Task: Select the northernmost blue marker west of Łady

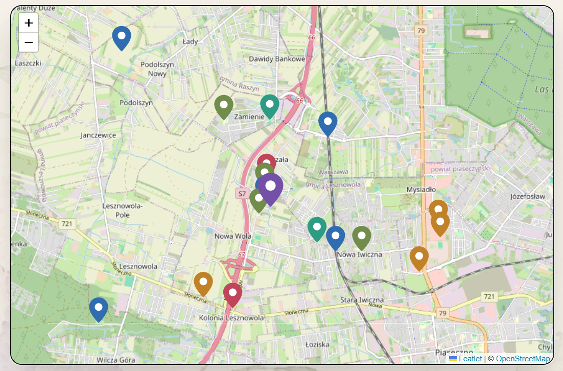Action: click(x=122, y=38)
